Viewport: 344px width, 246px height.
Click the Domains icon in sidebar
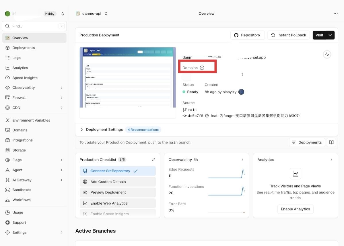pyautogui.click(x=7, y=130)
